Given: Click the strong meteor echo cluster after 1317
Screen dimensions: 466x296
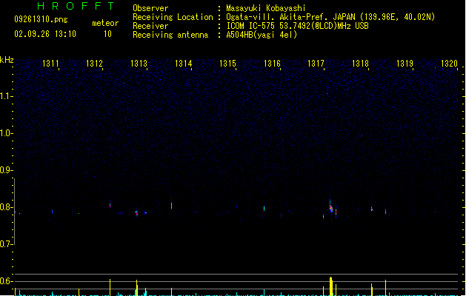Looking at the screenshot, I should (x=331, y=207).
